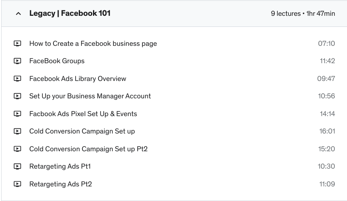Open the FaceBook Groups lecture

coord(57,61)
